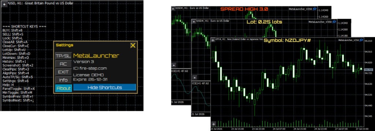Select the 94.755 current price label

pyautogui.click(x=368, y=70)
